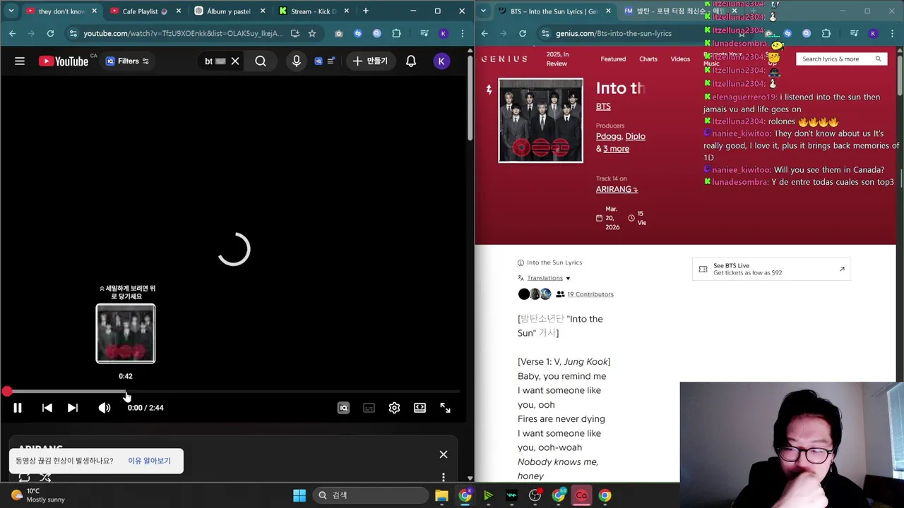Open the Pdogg producer link
This screenshot has height=508, width=904.
[x=608, y=136]
